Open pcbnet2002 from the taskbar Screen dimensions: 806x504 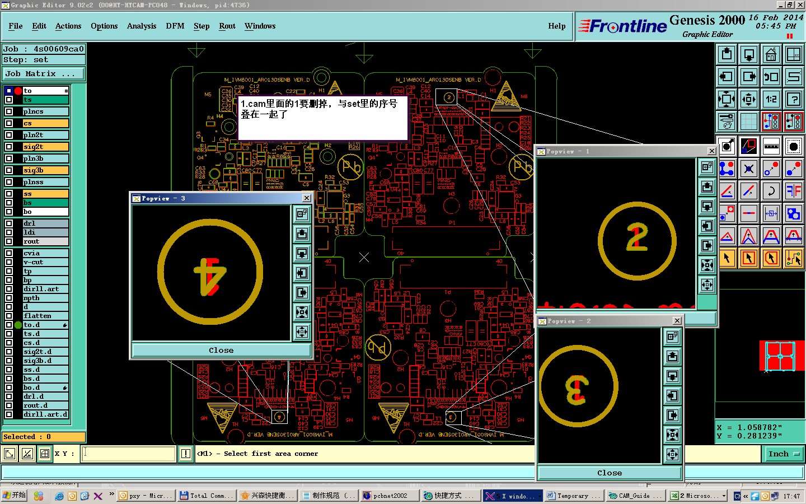point(390,496)
